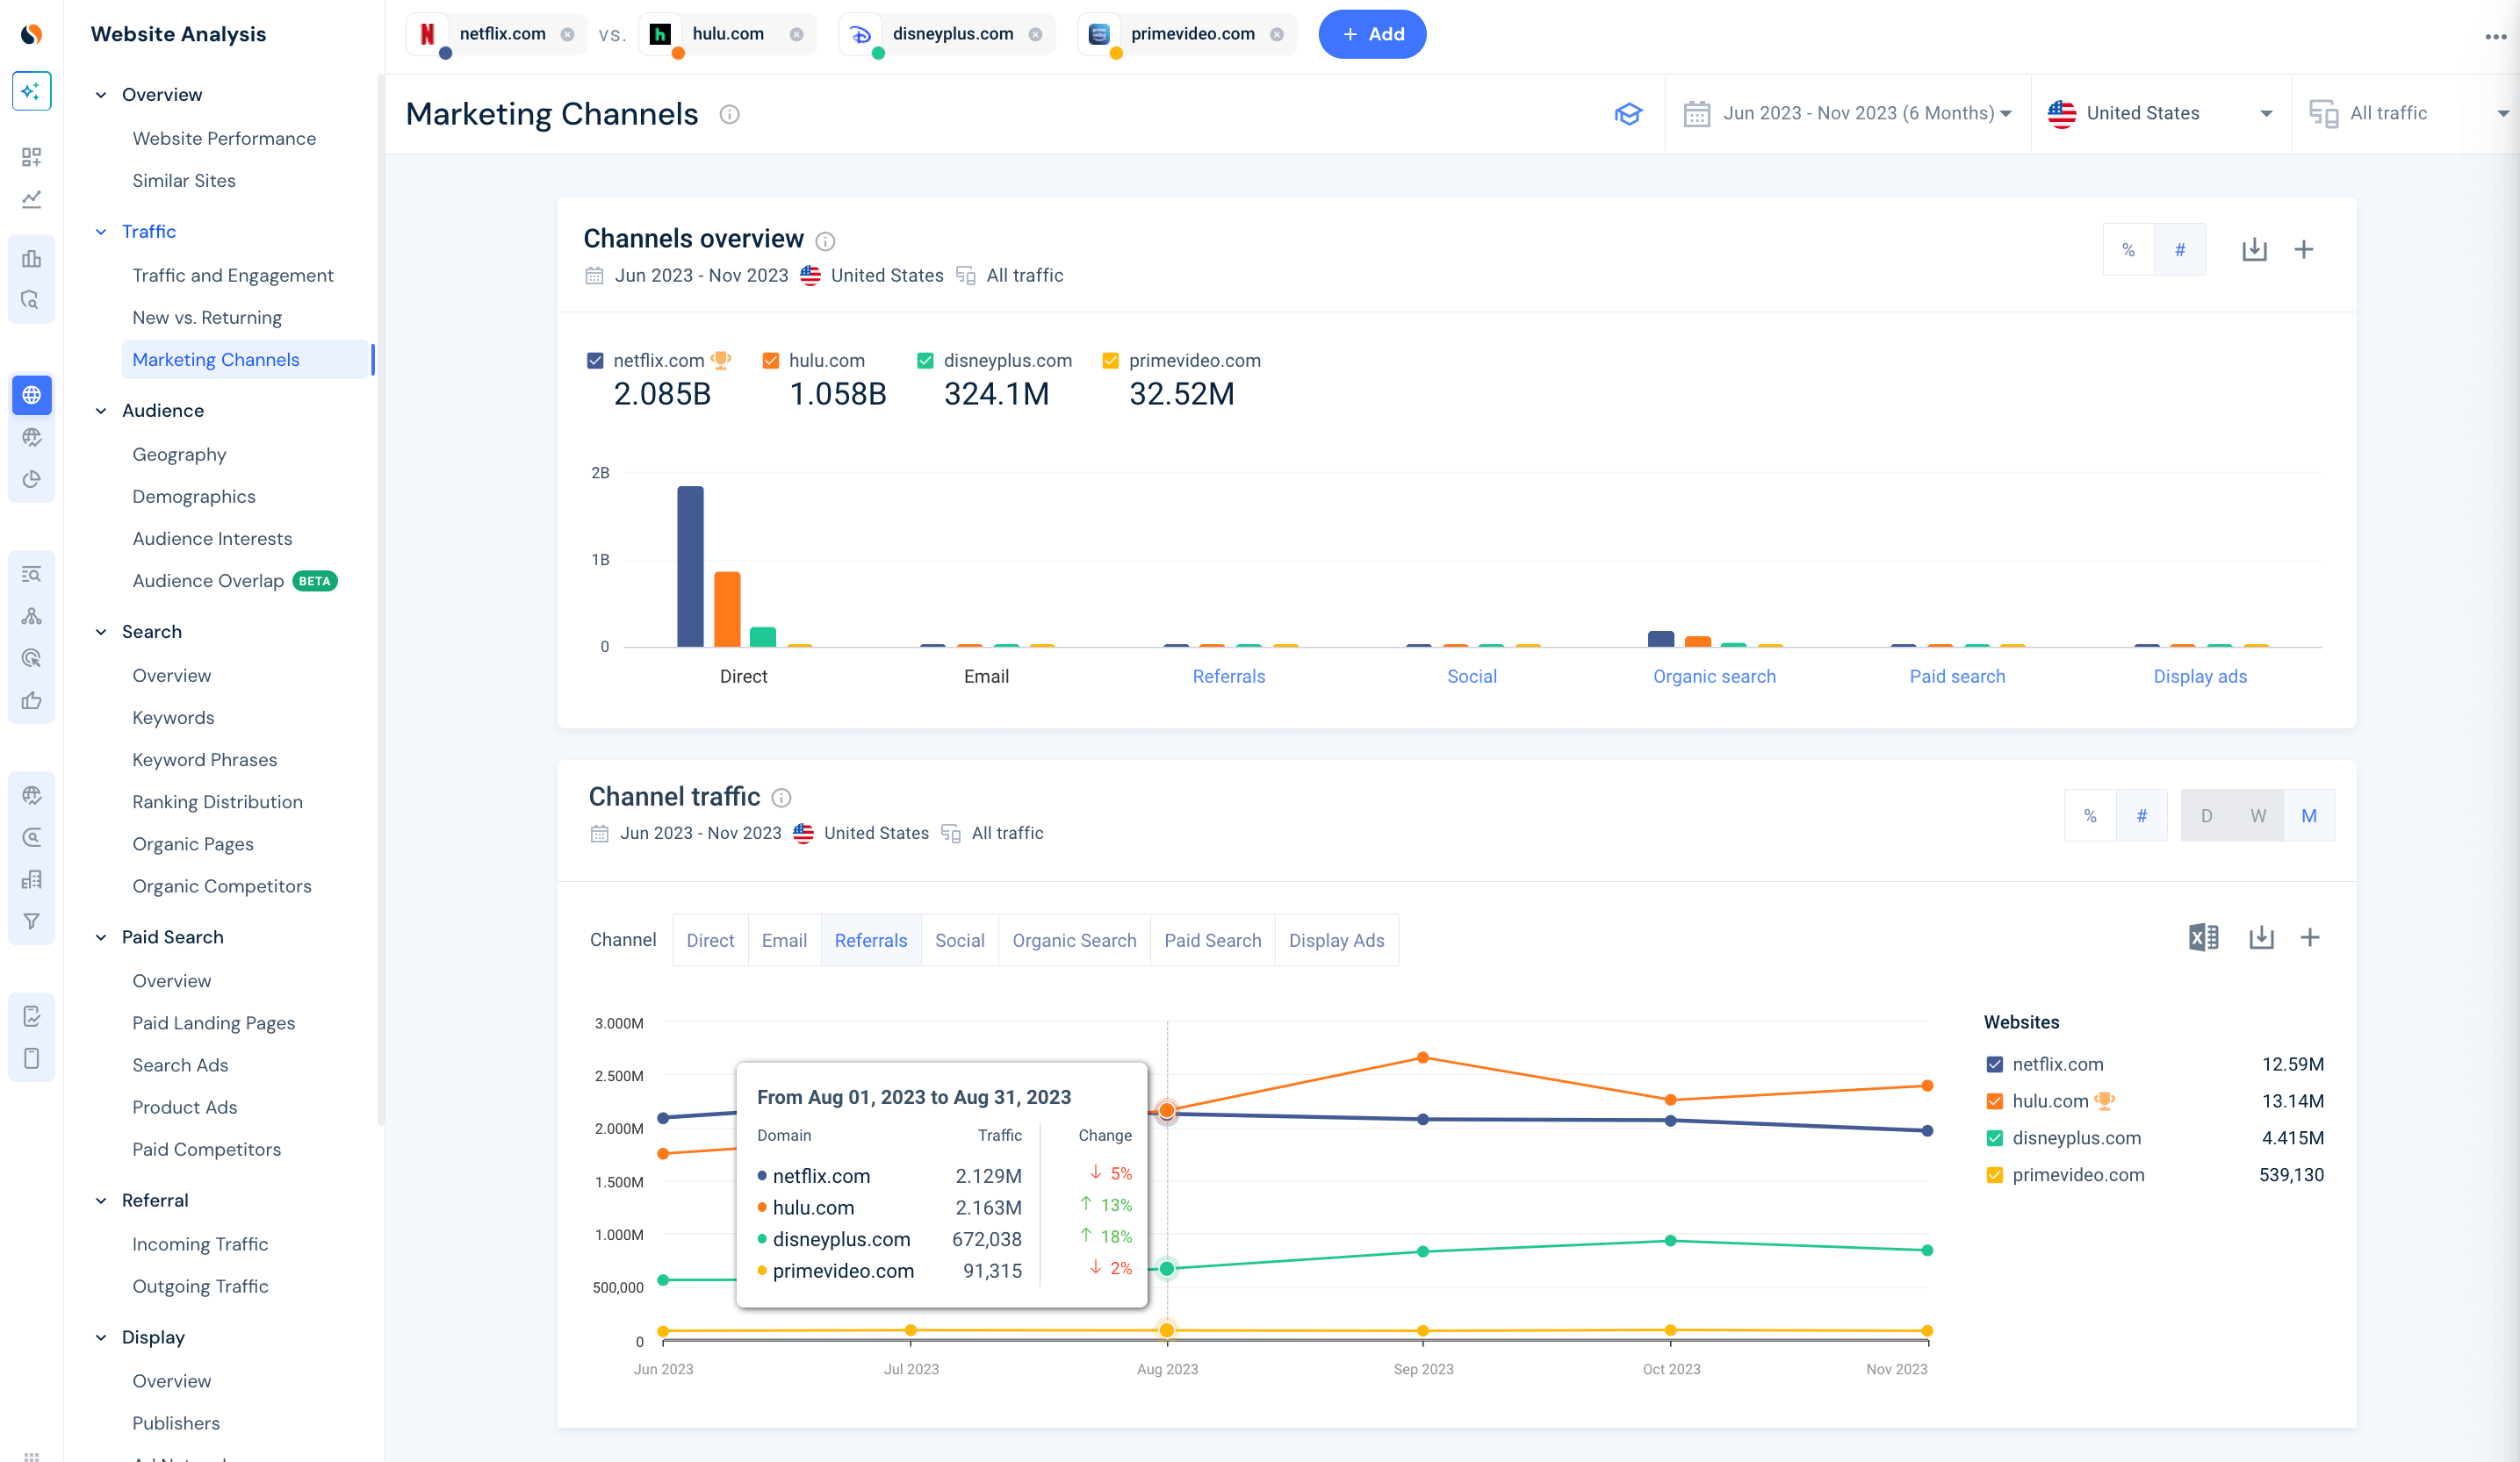
Task: Open Referrals link under overview chart
Action: pos(1228,677)
